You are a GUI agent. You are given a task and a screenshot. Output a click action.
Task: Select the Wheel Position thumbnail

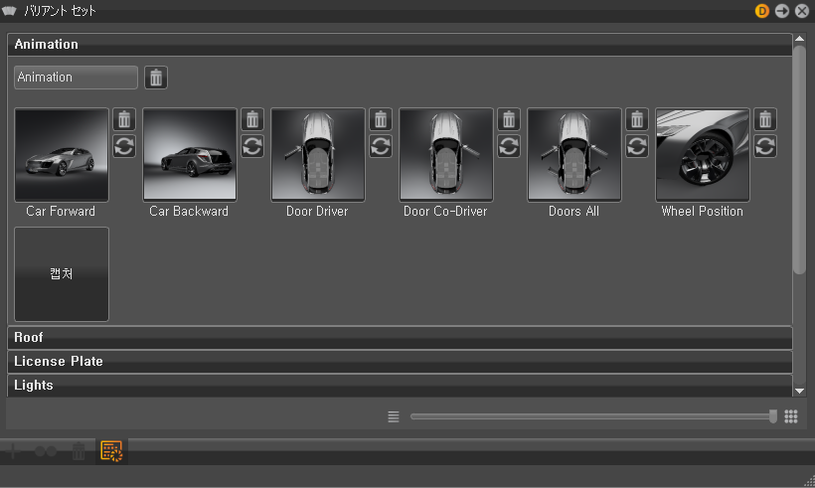click(703, 155)
